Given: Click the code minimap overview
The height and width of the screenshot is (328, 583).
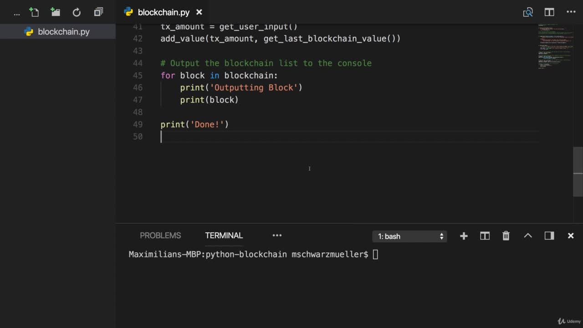Looking at the screenshot, I should point(555,46).
